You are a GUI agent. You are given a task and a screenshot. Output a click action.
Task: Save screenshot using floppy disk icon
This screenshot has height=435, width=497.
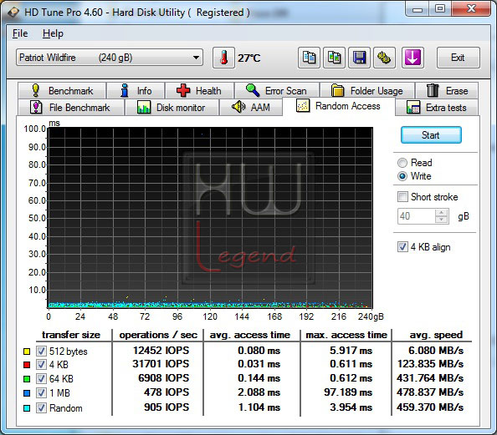point(359,58)
